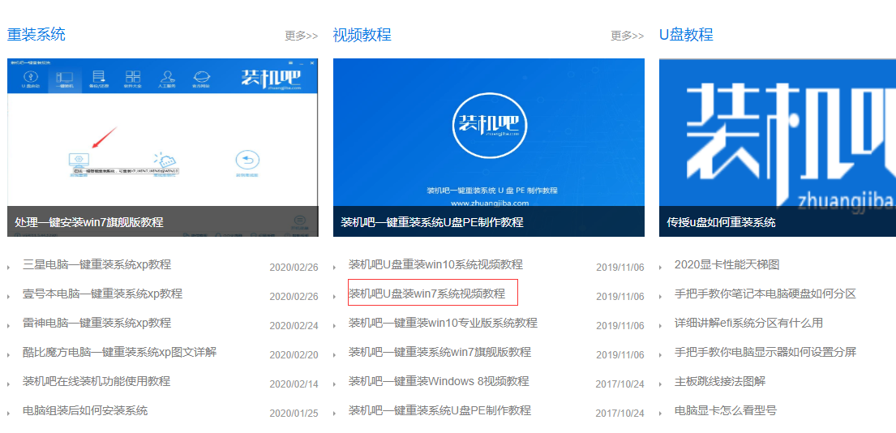Select the 雷神电脑一键重装系统xp教程 link

pyautogui.click(x=96, y=323)
